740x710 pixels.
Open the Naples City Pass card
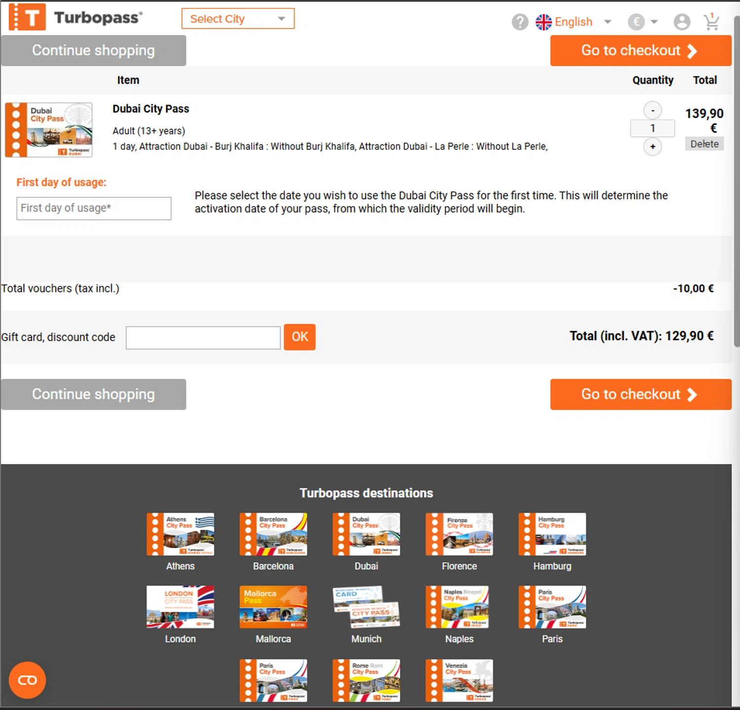click(457, 607)
